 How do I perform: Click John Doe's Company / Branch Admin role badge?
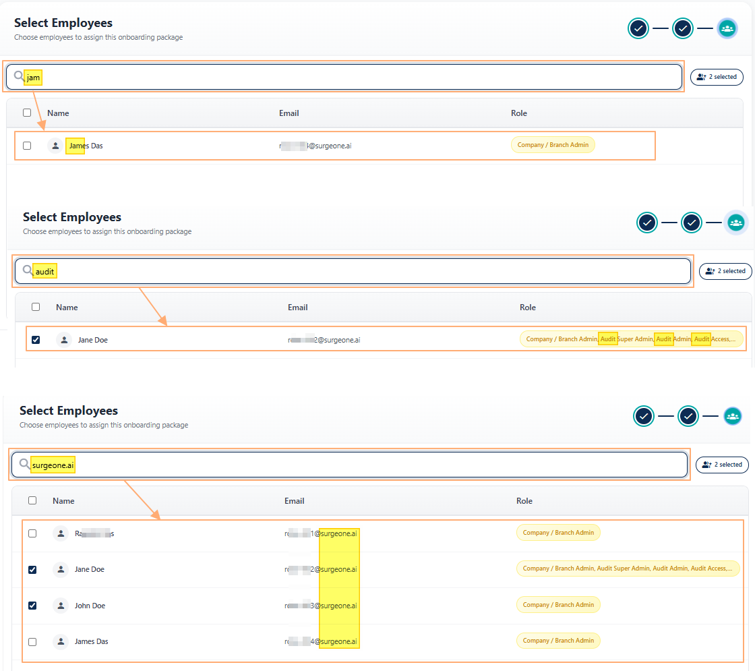click(x=558, y=605)
